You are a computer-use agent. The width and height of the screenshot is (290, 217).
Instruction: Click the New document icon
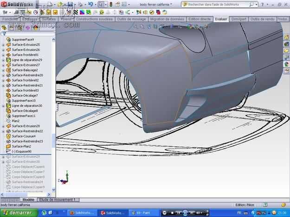[x=50, y=4]
